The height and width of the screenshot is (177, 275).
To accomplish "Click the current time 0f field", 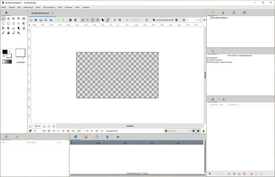I will (37, 131).
